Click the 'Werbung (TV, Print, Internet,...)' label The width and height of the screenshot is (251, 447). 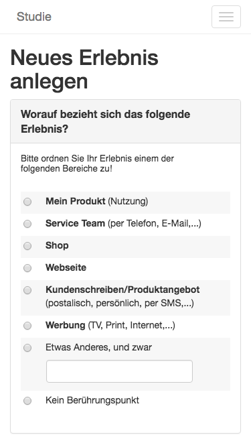(110, 325)
